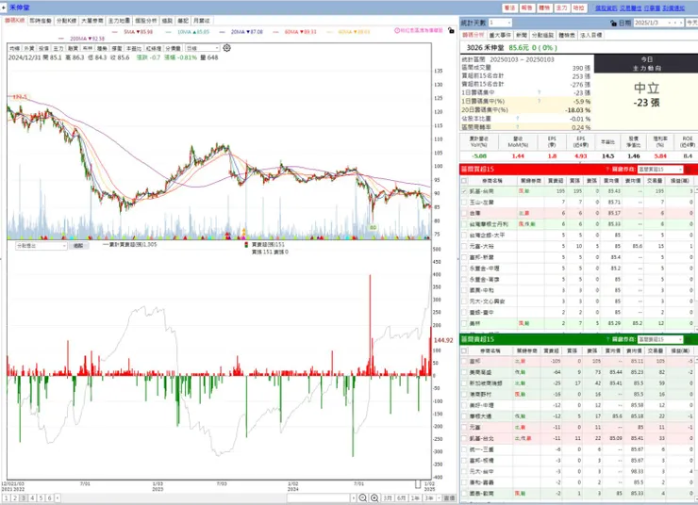Image resolution: width=698 pixels, height=505 pixels.
Task: Set the chart range to 3月
Action: pos(388,497)
